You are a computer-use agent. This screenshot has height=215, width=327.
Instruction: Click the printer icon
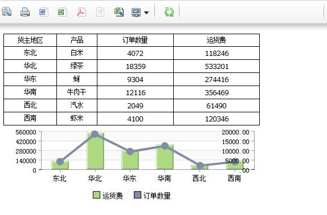(x=25, y=12)
